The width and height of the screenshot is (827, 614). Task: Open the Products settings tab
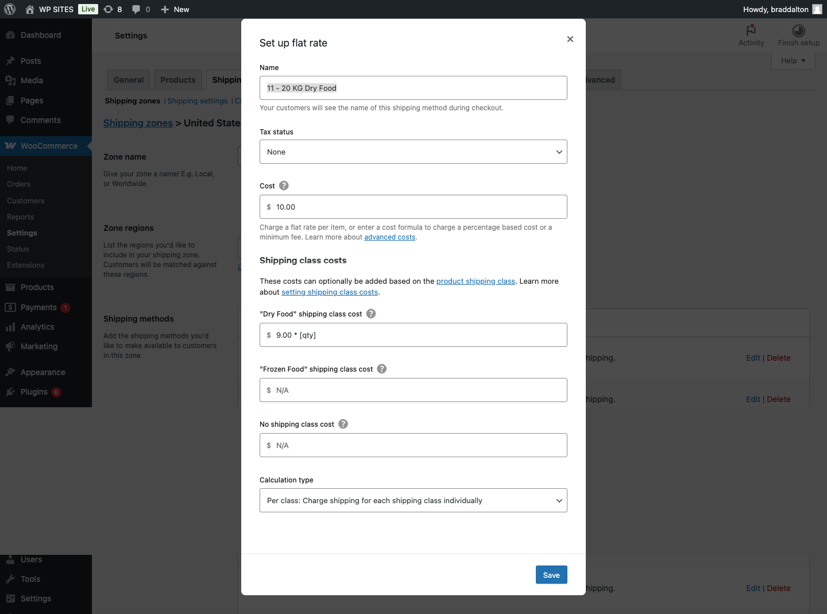177,80
